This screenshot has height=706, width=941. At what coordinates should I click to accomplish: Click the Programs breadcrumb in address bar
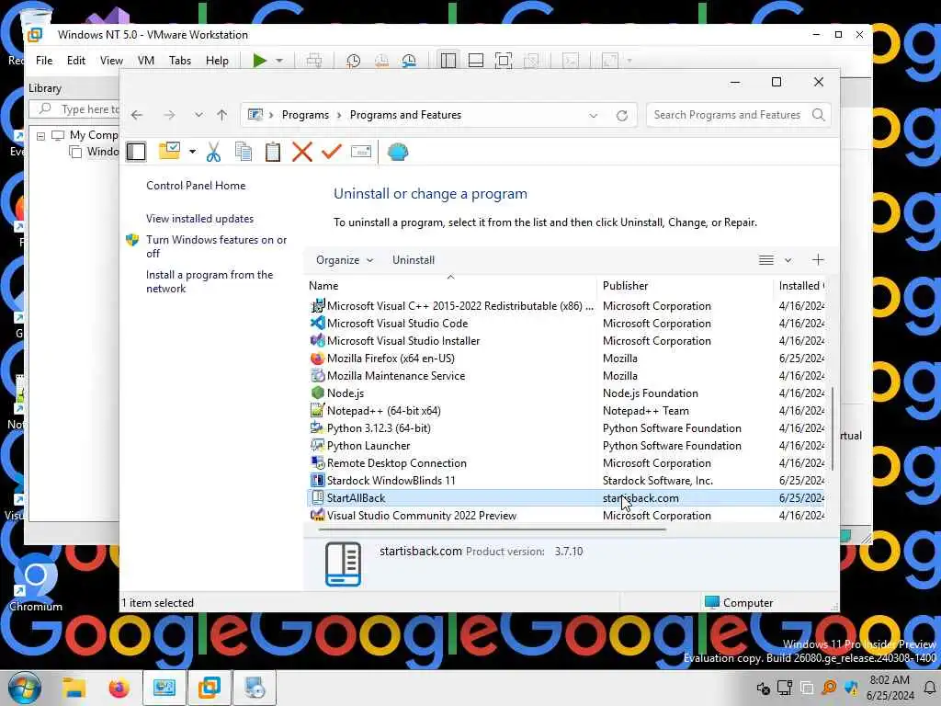[305, 115]
